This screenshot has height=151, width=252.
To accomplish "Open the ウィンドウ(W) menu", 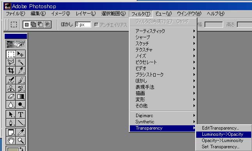I will 189,14.
